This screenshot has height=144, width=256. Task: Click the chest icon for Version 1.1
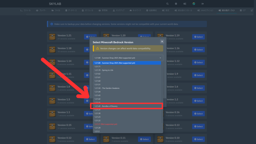52,114
